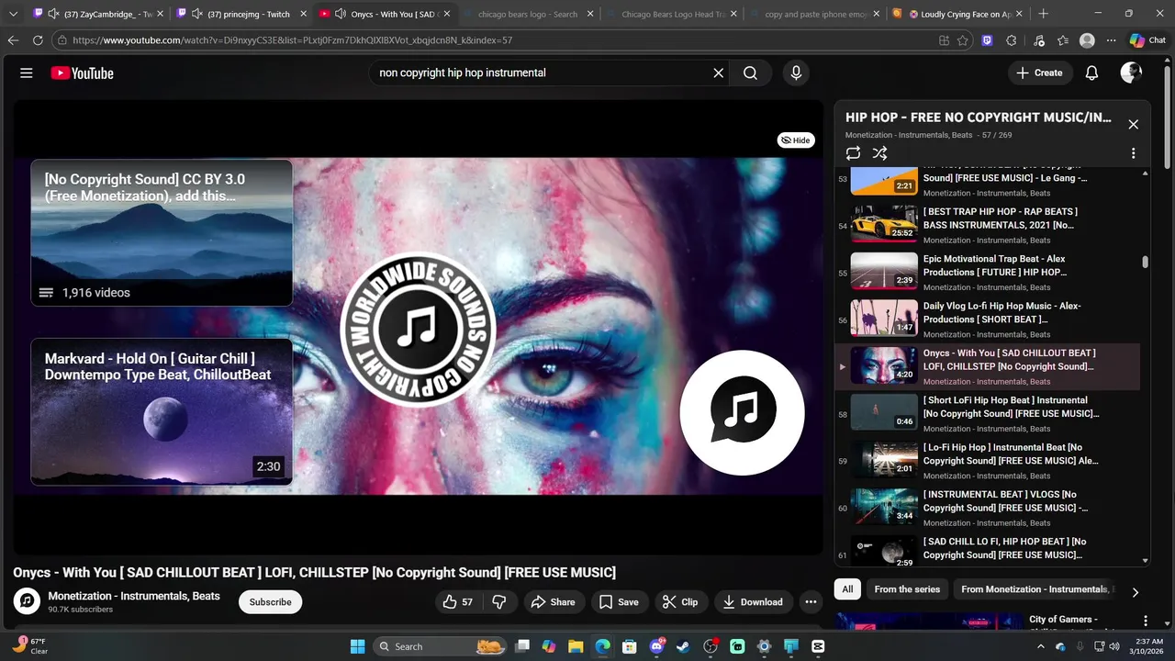Share the video
The width and height of the screenshot is (1175, 661).
coord(554,602)
